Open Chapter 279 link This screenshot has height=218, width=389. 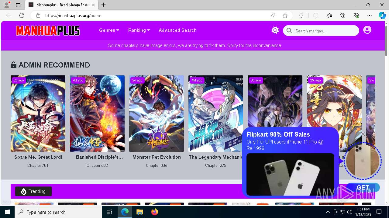[x=216, y=165]
